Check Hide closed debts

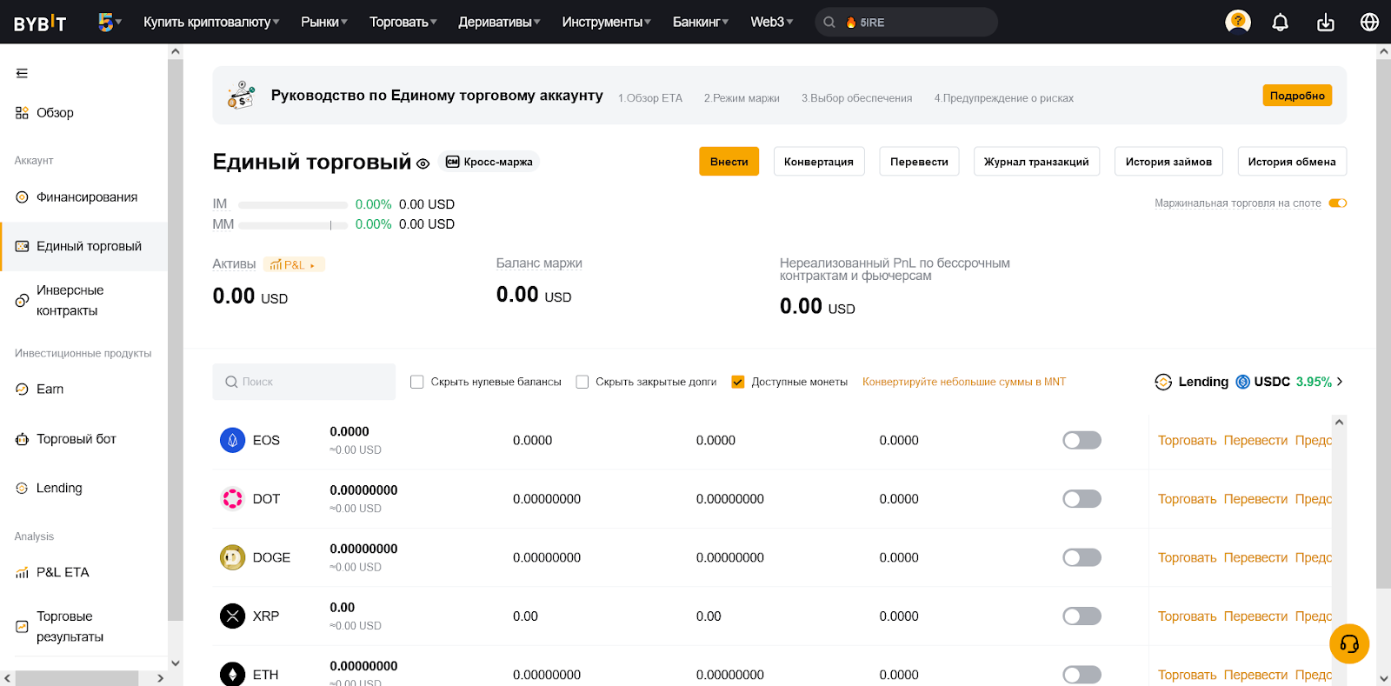pos(582,382)
